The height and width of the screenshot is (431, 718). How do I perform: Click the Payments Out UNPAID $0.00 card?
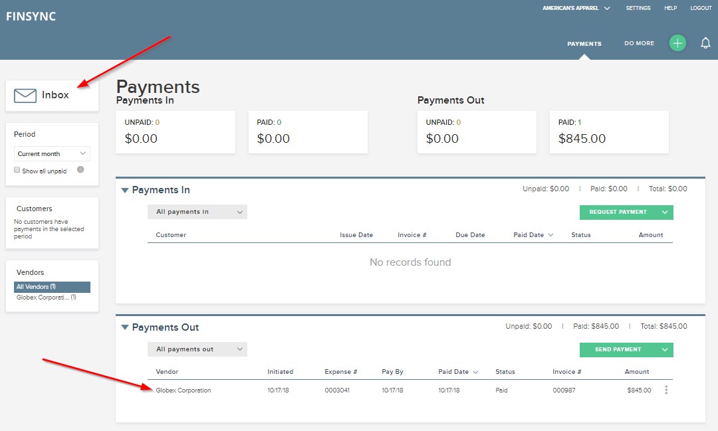click(477, 132)
